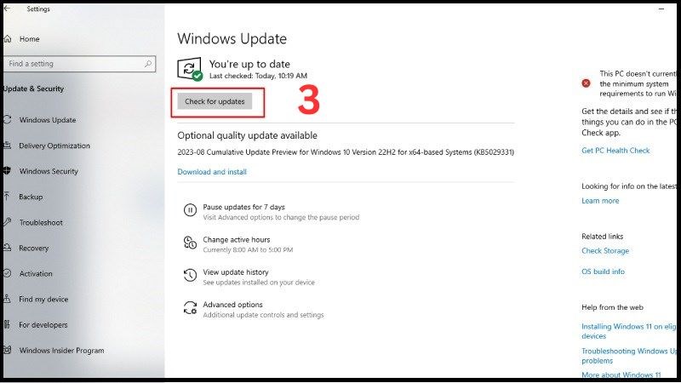Click the gear-sync icon for Advanced options
The height and width of the screenshot is (383, 681).
pos(190,308)
